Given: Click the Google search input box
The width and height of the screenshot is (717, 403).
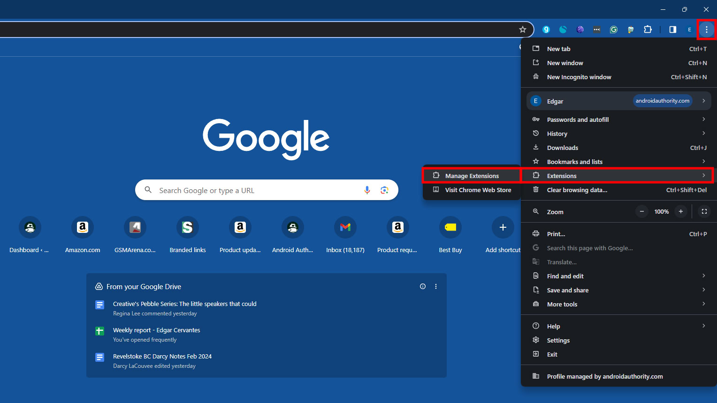Looking at the screenshot, I should click(x=258, y=190).
